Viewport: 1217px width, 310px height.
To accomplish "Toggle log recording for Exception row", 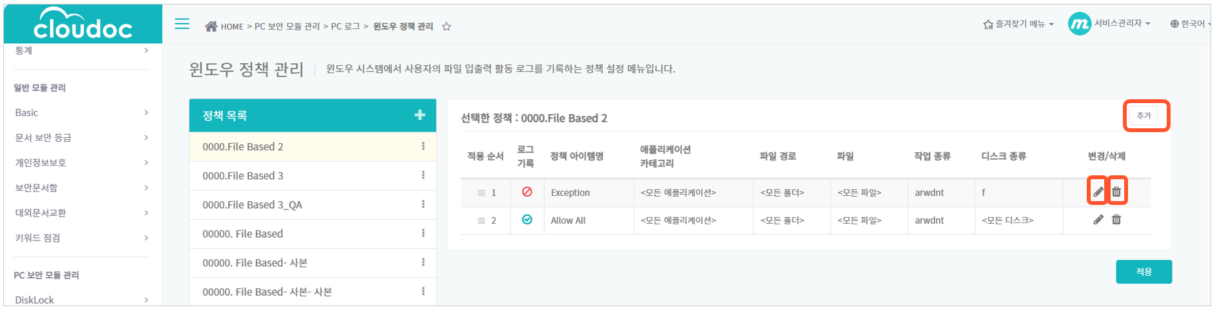I will 527,191.
